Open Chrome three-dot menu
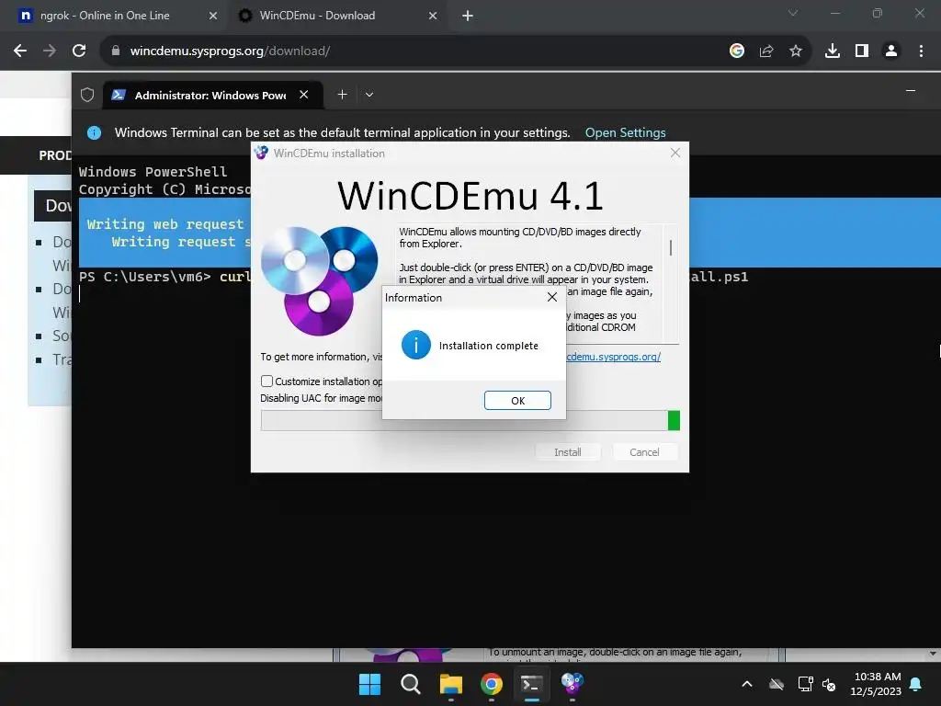The image size is (941, 706). pos(921,51)
